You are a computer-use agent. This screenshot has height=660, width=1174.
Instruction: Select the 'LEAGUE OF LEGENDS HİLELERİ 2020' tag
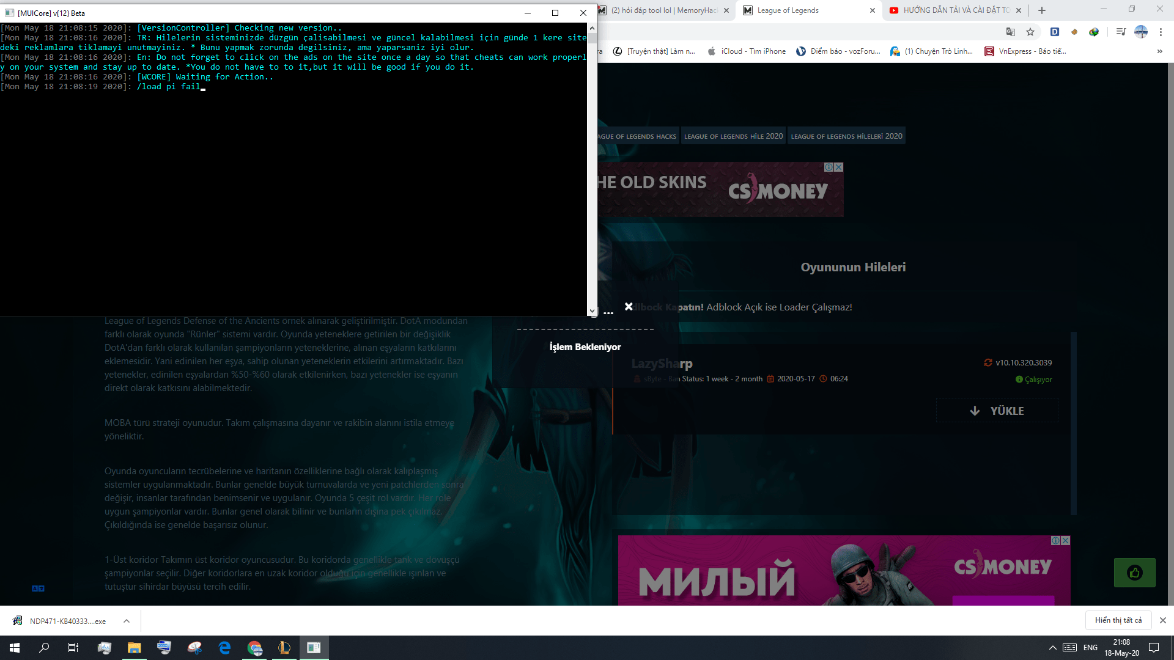(x=846, y=136)
